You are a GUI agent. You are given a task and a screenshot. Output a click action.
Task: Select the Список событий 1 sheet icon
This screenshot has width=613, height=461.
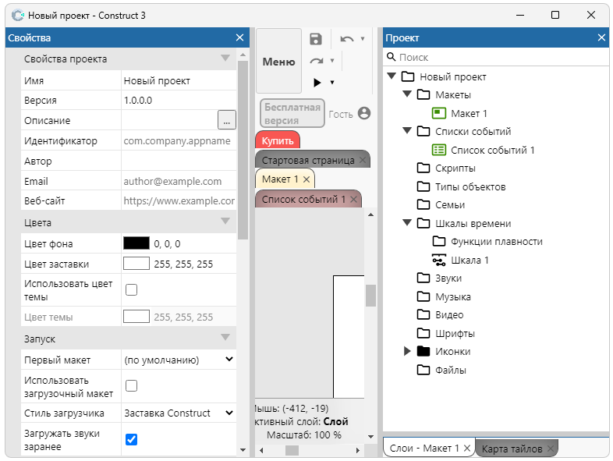[x=438, y=150]
